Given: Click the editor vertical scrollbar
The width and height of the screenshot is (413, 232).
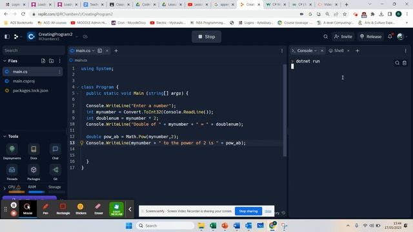Looking at the screenshot, I should pyautogui.click(x=285, y=110).
